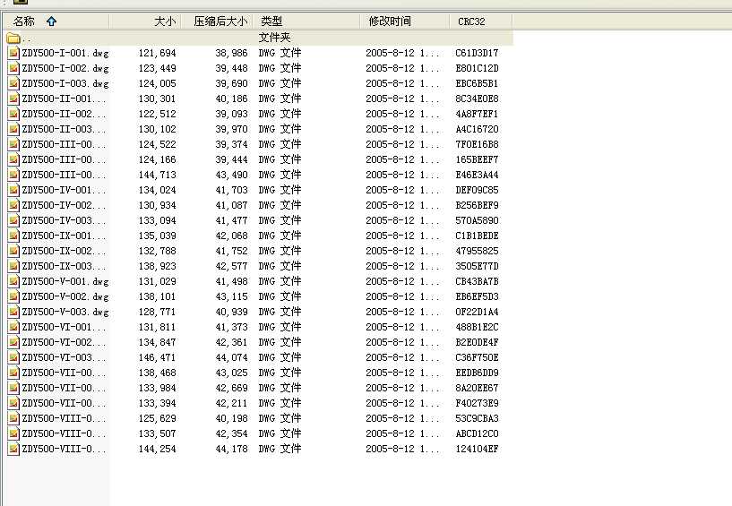Select the file icon beside ZDY500-IV-003
The image size is (732, 506).
coord(13,221)
